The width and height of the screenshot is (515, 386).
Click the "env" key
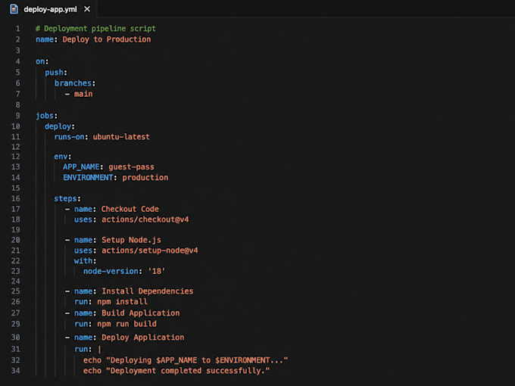(x=61, y=157)
